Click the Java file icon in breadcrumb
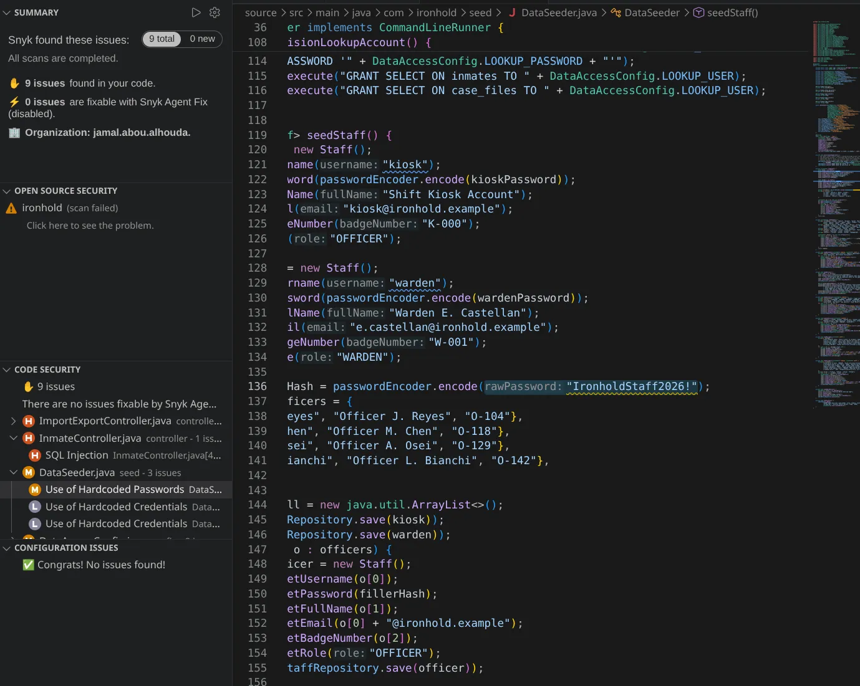Image resolution: width=860 pixels, height=686 pixels. click(x=512, y=12)
